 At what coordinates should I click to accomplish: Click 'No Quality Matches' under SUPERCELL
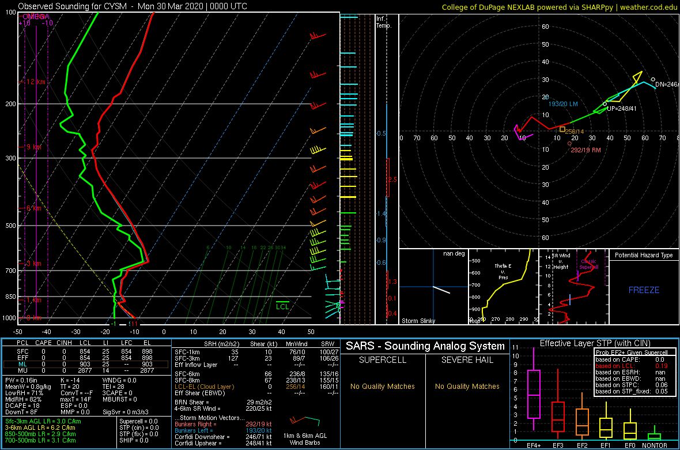tap(383, 386)
